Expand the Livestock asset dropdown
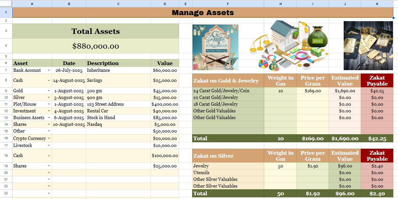This screenshot has height=199, width=398. (49, 146)
